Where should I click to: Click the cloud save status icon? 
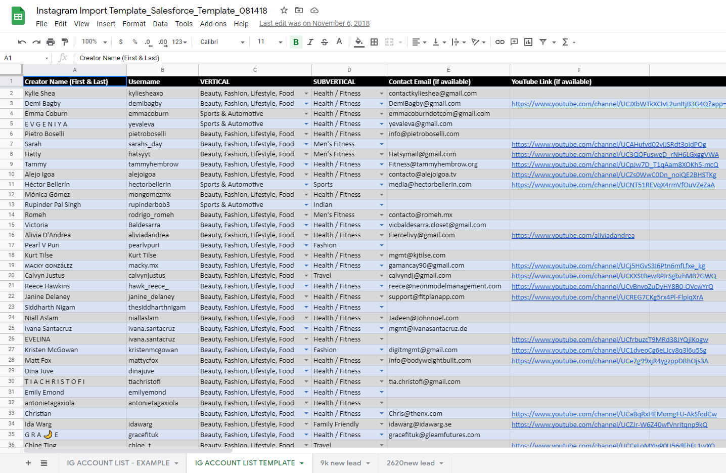[314, 10]
